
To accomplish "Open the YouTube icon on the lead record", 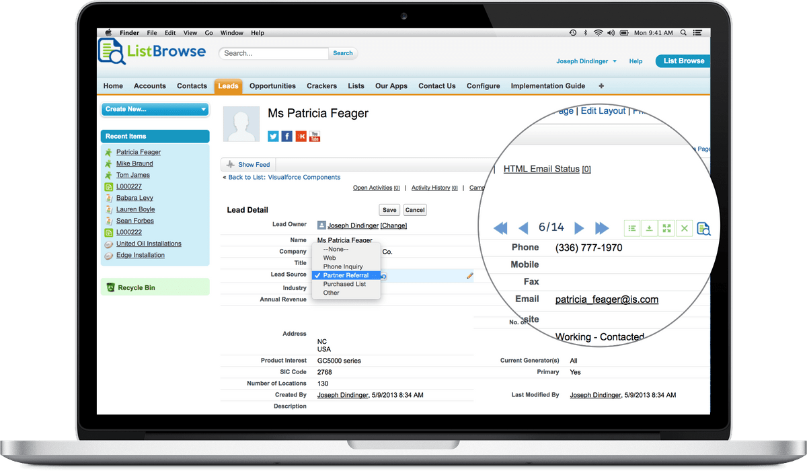I will (315, 136).
